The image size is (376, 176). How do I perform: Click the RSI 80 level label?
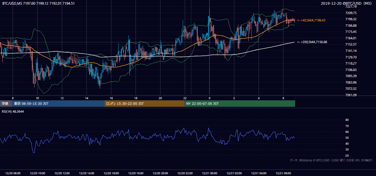tap(347, 120)
